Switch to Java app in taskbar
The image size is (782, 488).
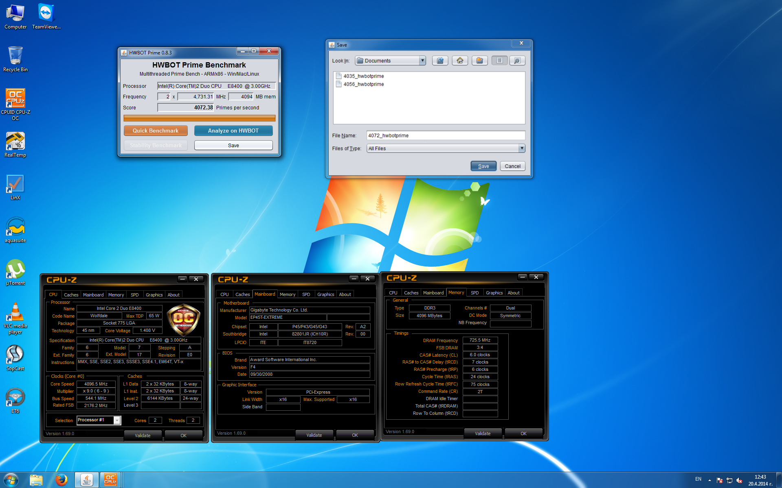click(x=86, y=480)
